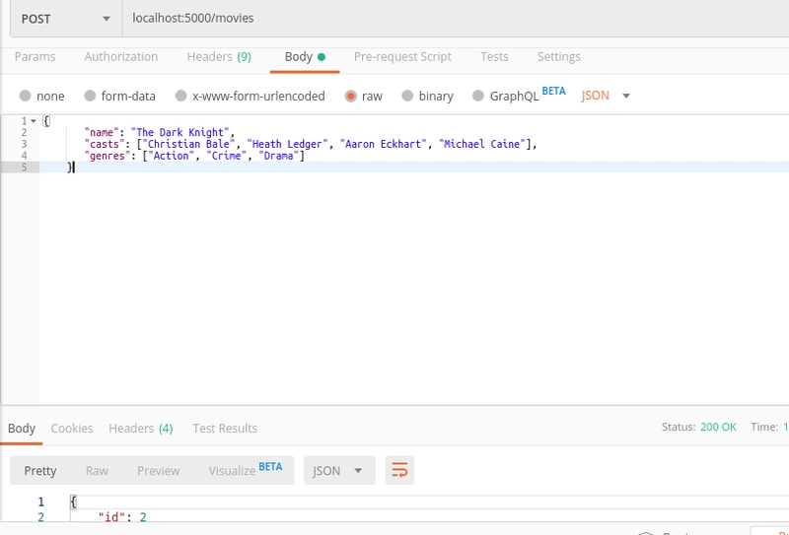
Task: Switch to Pre-request Script tab
Action: 402,57
